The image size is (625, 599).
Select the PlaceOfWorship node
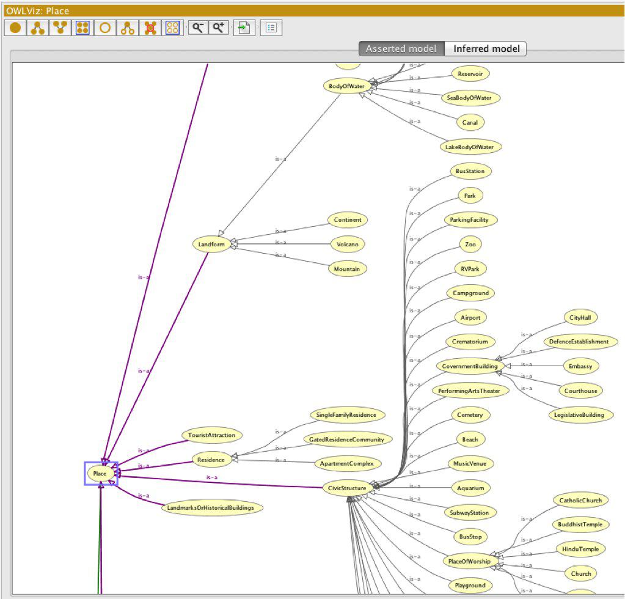(x=470, y=562)
